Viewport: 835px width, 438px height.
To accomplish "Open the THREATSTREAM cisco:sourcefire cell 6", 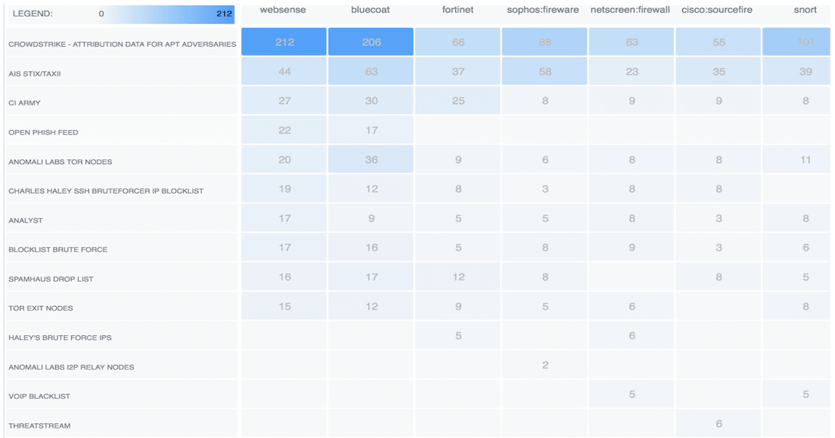I will coord(718,423).
